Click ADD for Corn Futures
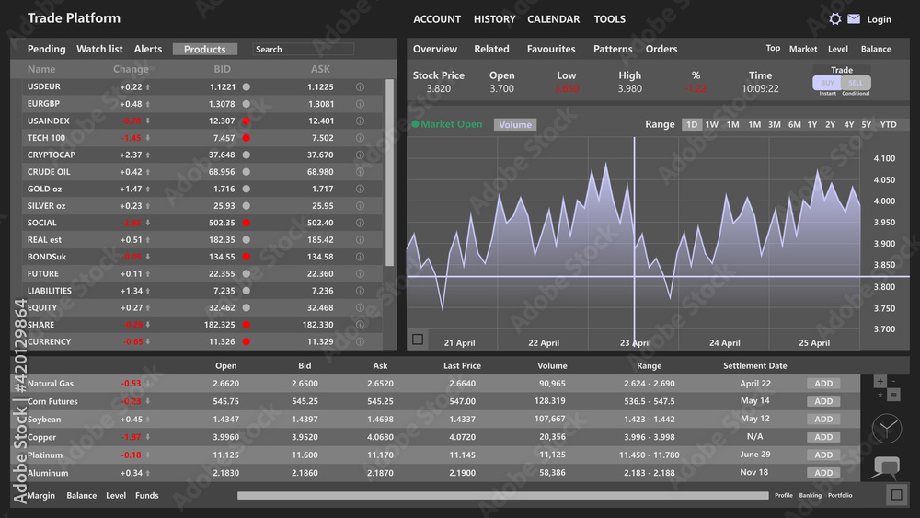The height and width of the screenshot is (518, 920). pyautogui.click(x=823, y=401)
